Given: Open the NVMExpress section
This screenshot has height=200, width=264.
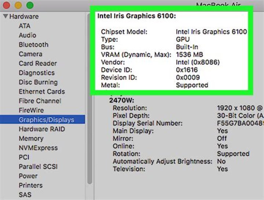Looking at the screenshot, I should [x=38, y=148].
